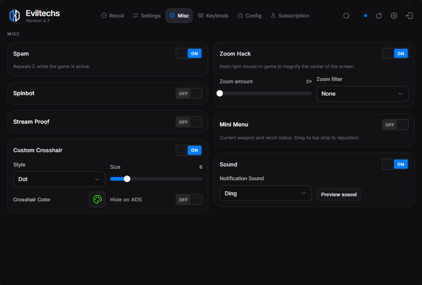Click the blue status dot indicator
422x285 pixels.
tap(365, 16)
